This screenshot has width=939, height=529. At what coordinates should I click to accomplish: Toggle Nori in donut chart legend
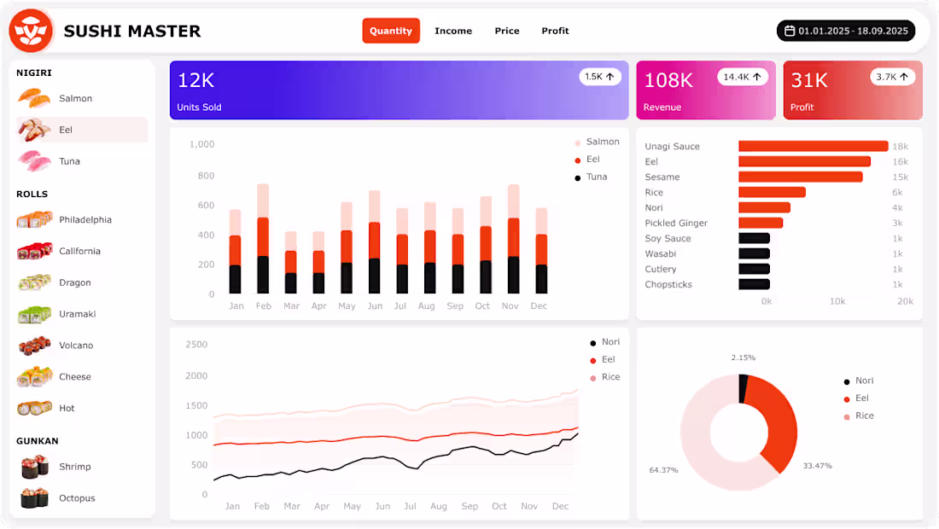pyautogui.click(x=859, y=381)
